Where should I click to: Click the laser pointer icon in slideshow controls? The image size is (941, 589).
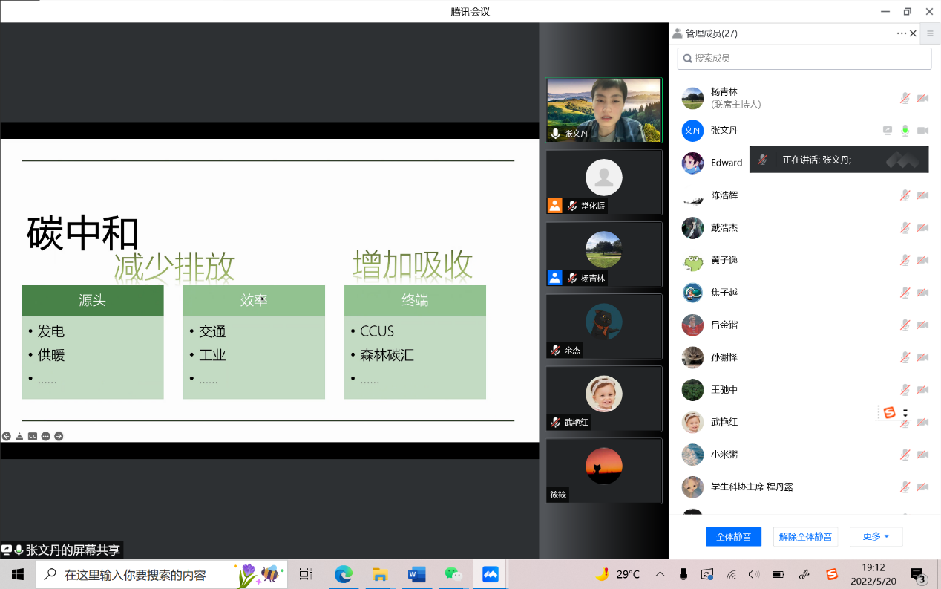click(x=19, y=436)
